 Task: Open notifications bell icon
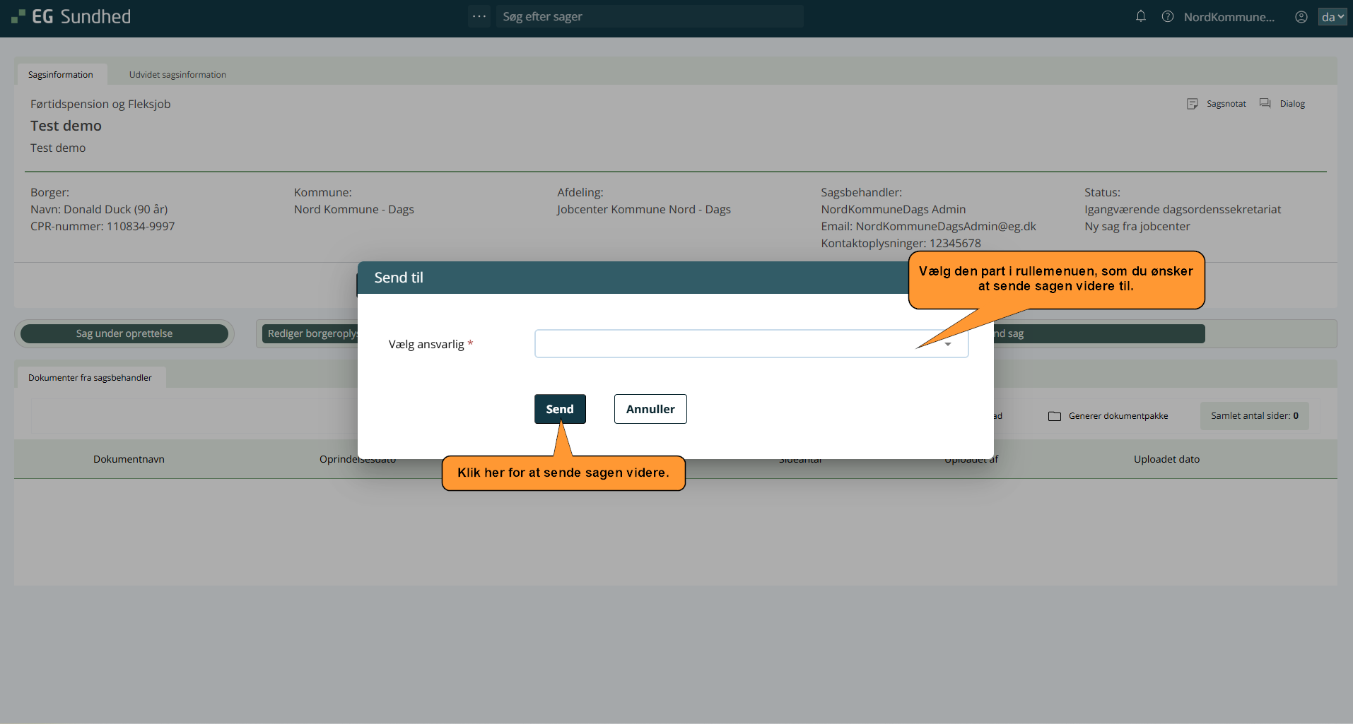(1140, 16)
